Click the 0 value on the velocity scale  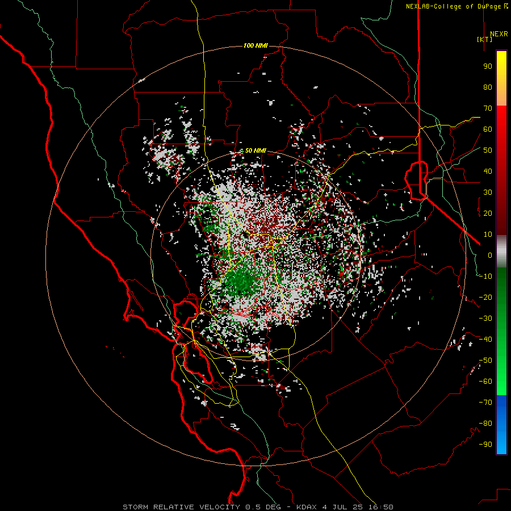click(490, 255)
